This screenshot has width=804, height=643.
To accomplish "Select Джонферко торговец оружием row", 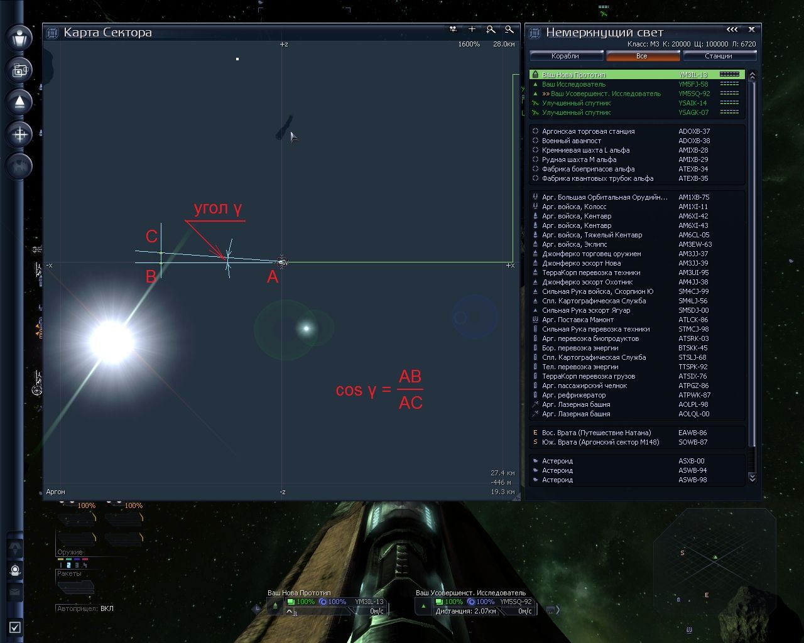I will click(637, 254).
